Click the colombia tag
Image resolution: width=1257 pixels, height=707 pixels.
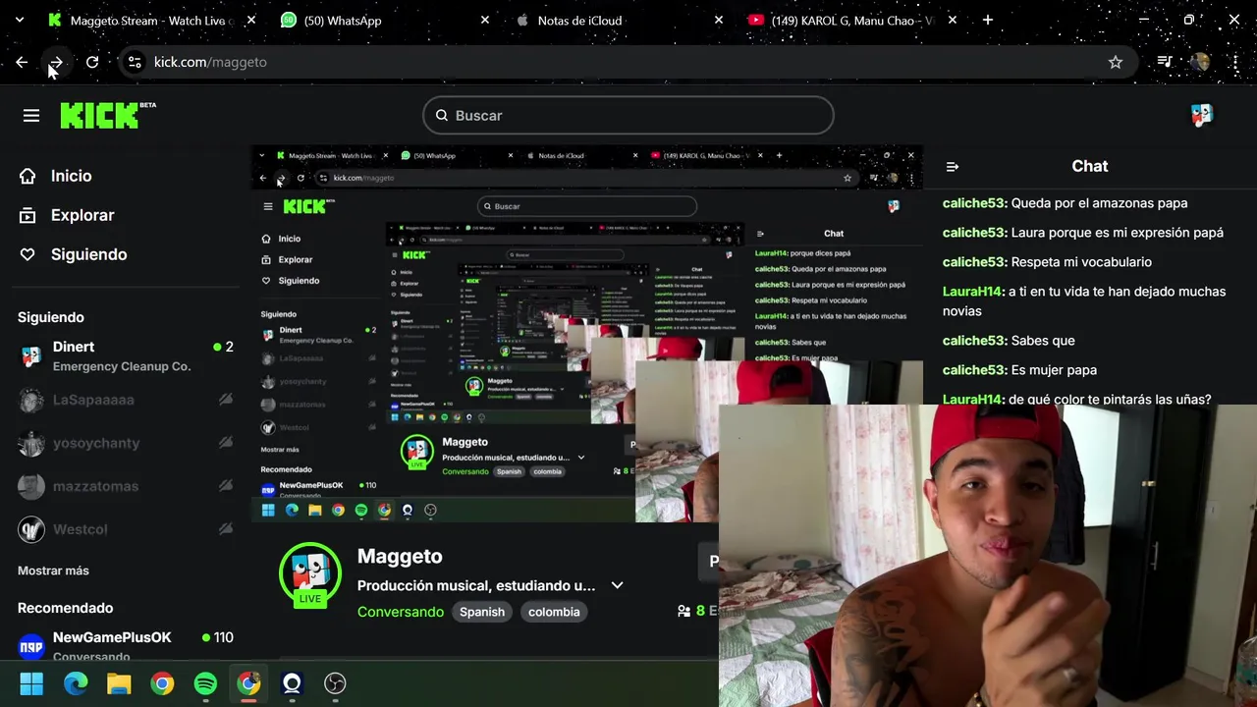554,612
